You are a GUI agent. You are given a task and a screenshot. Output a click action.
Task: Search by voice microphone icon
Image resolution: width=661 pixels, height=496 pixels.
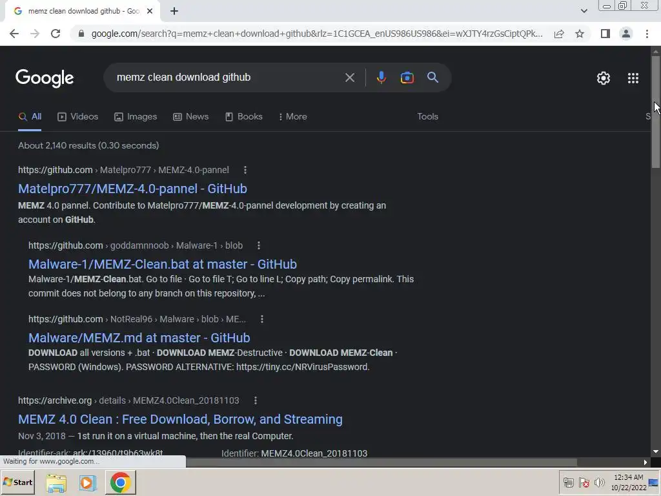pos(381,77)
